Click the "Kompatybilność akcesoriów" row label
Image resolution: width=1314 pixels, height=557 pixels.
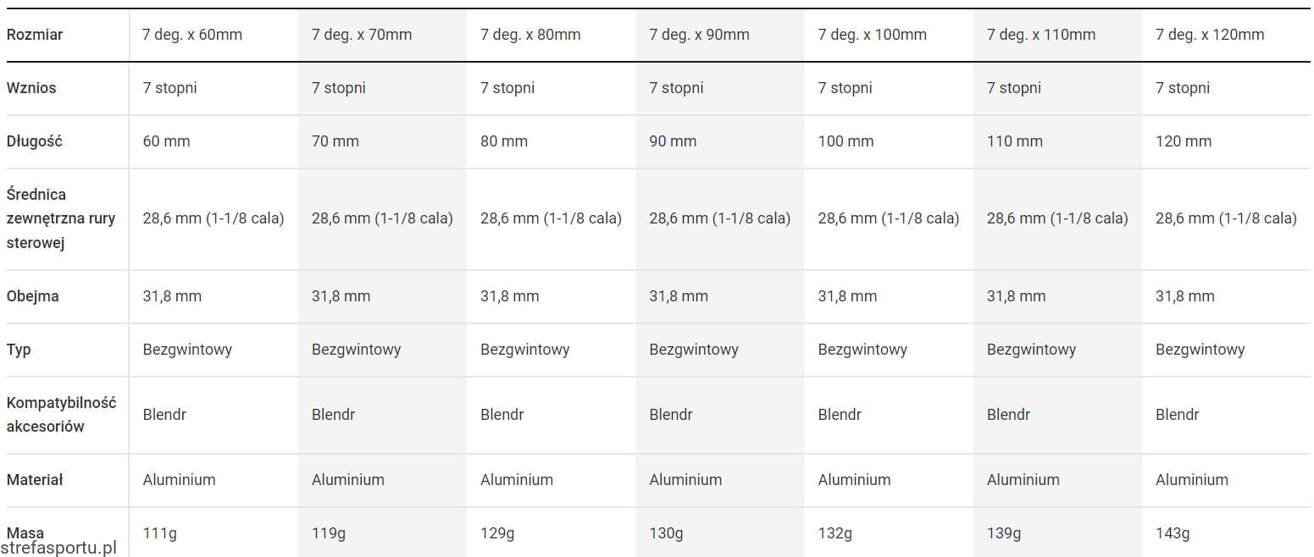pos(61,415)
